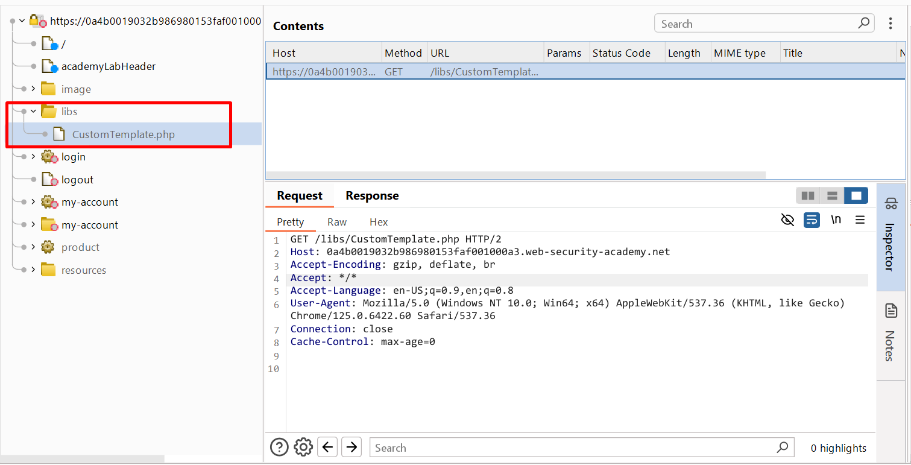This screenshot has width=911, height=465.
Task: Open the editor hamburger menu
Action: coord(860,220)
